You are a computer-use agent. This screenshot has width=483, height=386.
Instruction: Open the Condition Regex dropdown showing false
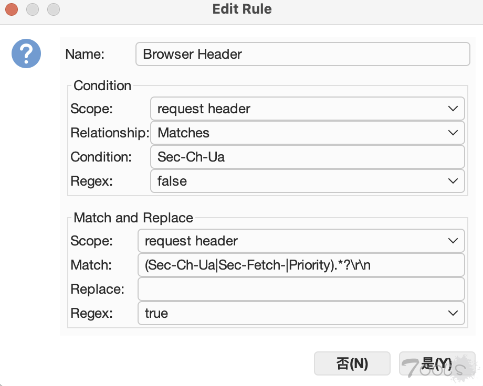[307, 181]
